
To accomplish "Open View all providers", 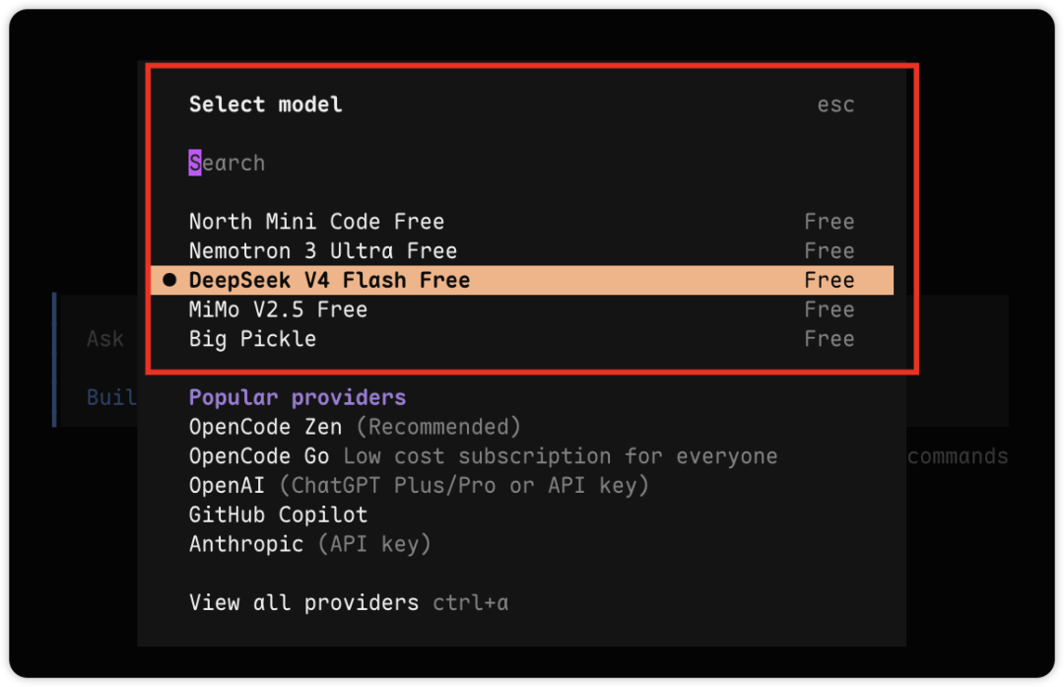I will pos(303,603).
